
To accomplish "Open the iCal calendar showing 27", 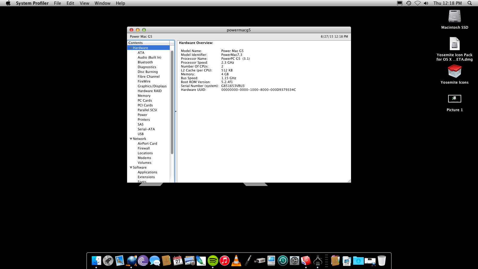I will (x=178, y=261).
